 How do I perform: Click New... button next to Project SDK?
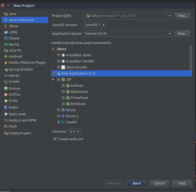pos(182,16)
